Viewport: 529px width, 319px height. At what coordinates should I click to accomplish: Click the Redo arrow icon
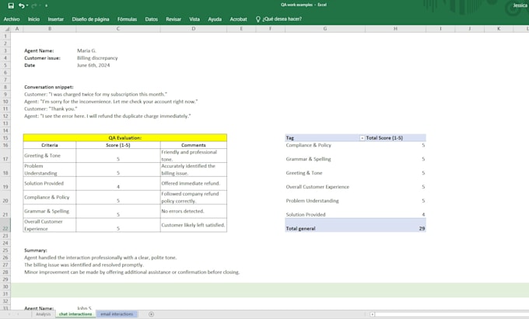(x=34, y=5)
